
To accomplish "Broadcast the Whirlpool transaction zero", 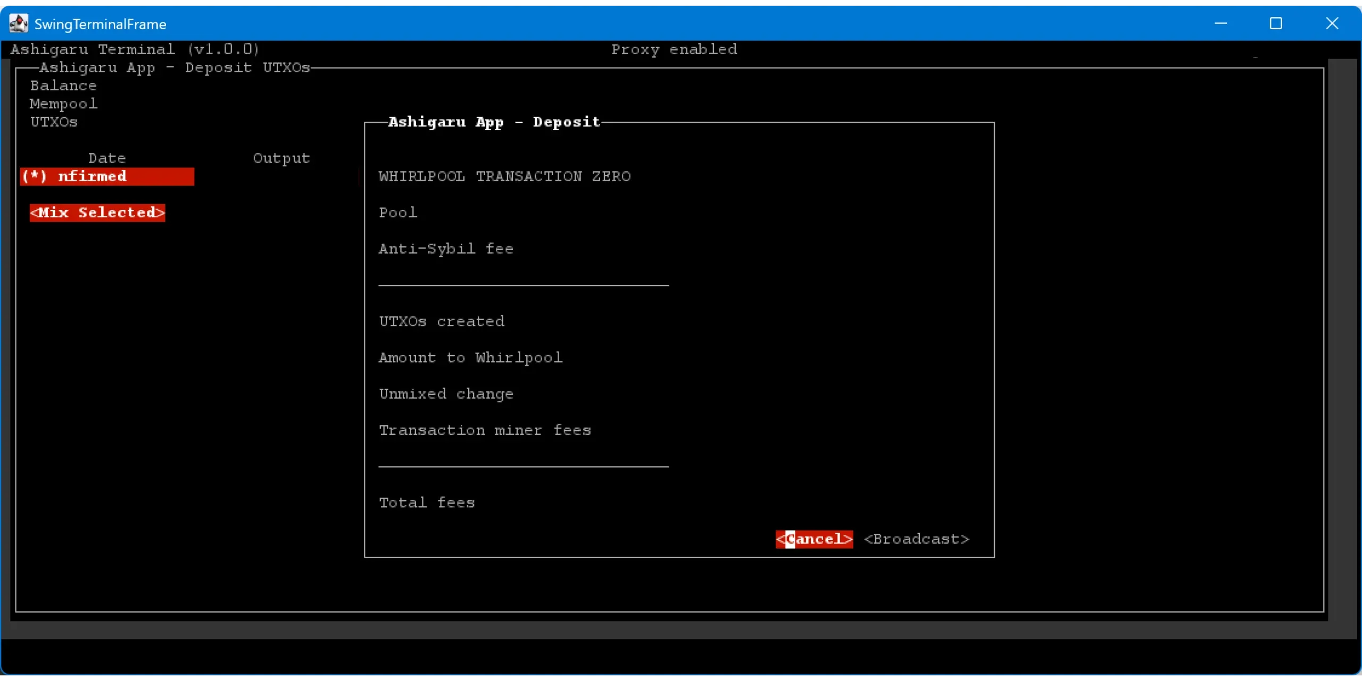I will tap(916, 539).
